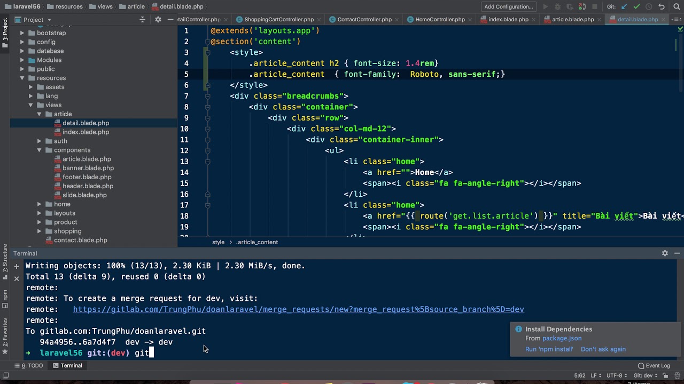
Task: Click the Terminal tool window tab
Action: pyautogui.click(x=67, y=366)
